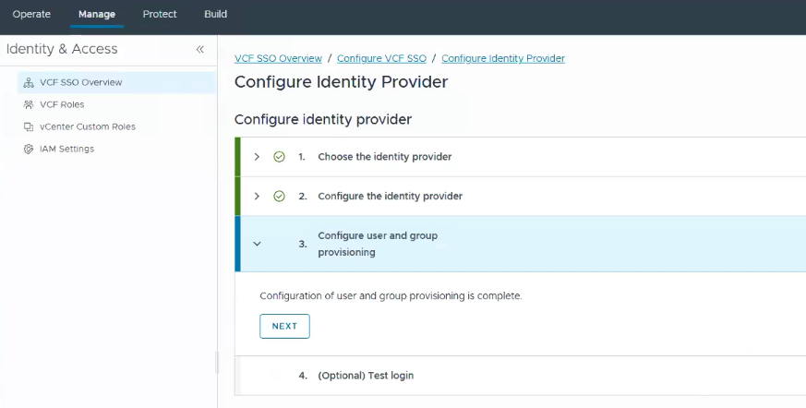Collapse the Identity & Access sidebar
This screenshot has width=806, height=408.
pos(200,49)
